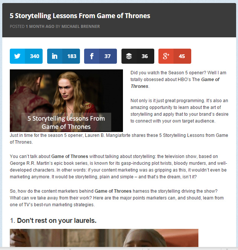
Task: Click the Facebook share count 37
Action: tap(107, 56)
